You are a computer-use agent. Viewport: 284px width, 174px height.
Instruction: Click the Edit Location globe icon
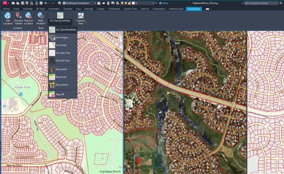(x=8, y=15)
